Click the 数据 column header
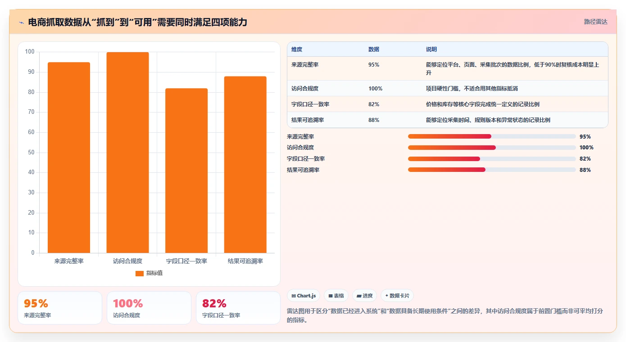 pyautogui.click(x=374, y=49)
